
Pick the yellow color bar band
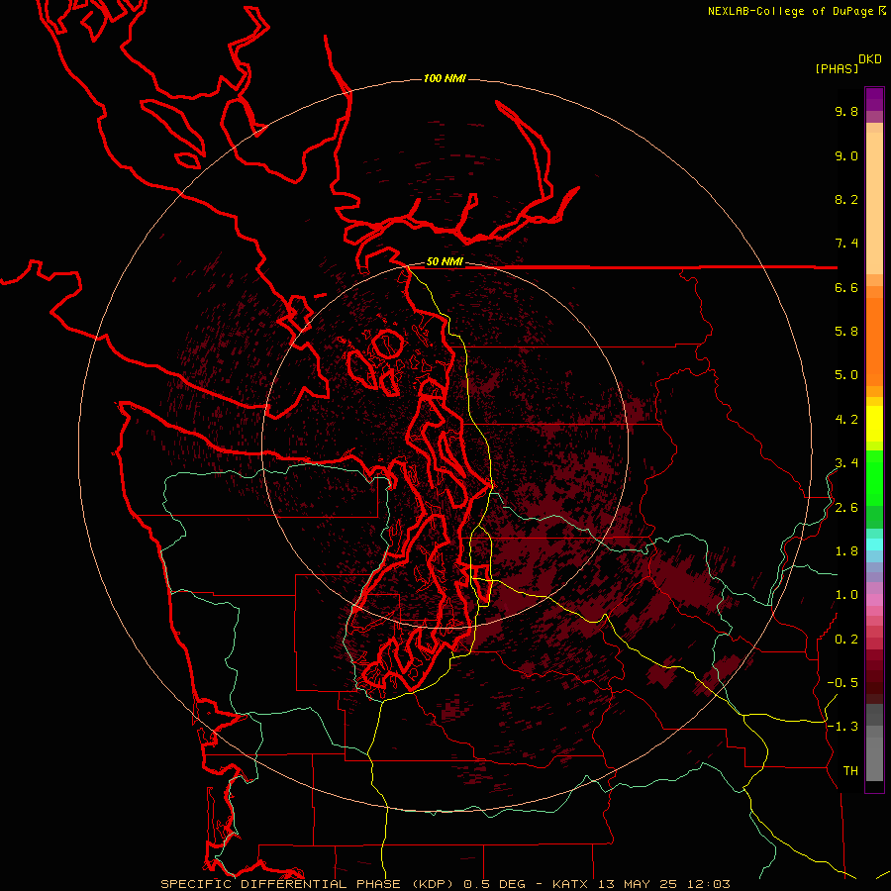tap(874, 424)
